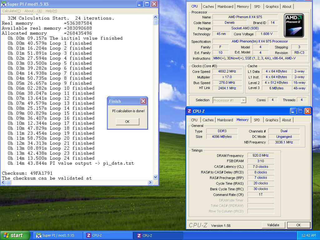Click the NB Frequency value 3036.1 MHz
The height and width of the screenshot is (240, 320).
284,142
